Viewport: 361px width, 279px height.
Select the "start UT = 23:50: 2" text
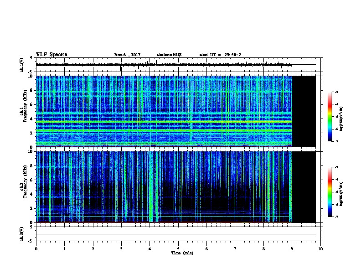point(220,55)
